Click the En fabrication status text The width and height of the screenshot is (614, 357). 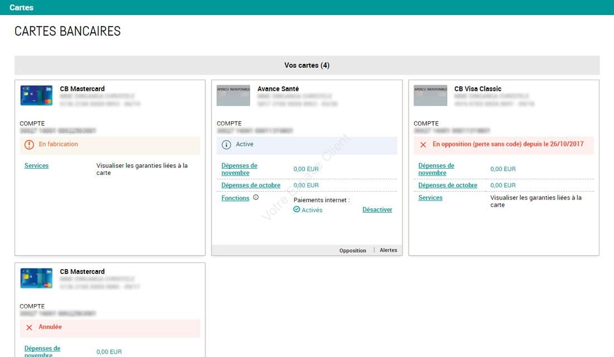point(59,144)
